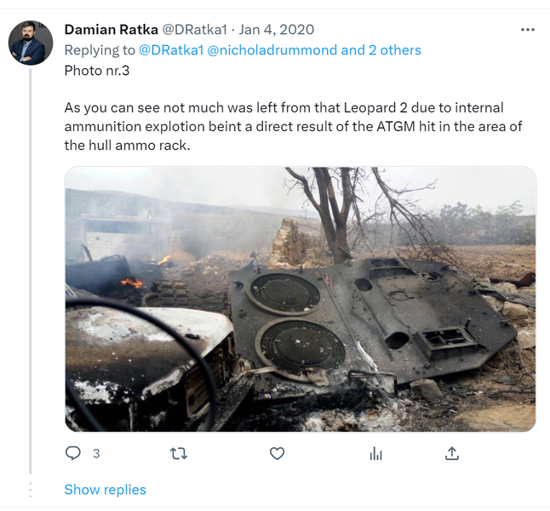Click the dotted thread line beside Show replies
The width and height of the screenshot is (550, 511).
tap(32, 490)
